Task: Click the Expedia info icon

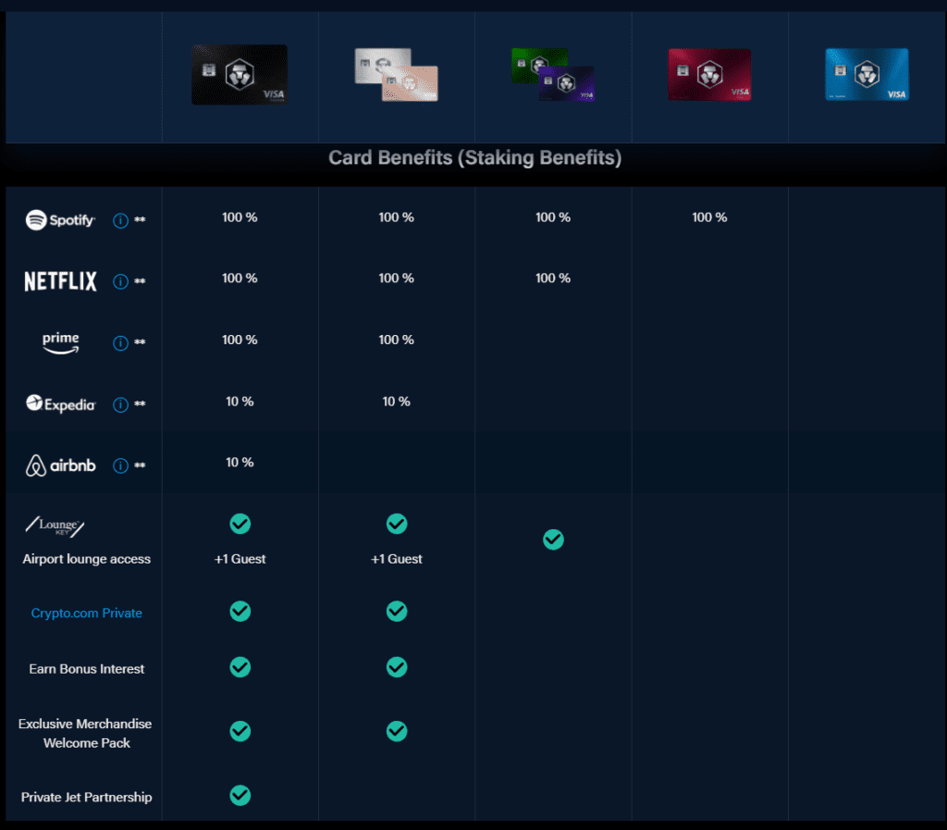Action: tap(121, 404)
